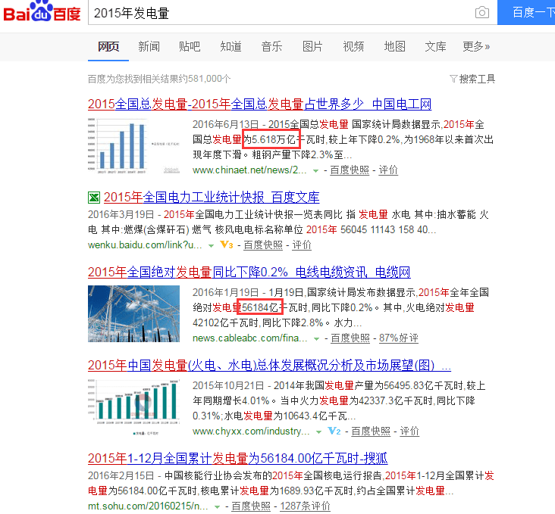Expand dropdown arrow beside chinaet.net URL
This screenshot has height=514, width=555.
[x=315, y=171]
